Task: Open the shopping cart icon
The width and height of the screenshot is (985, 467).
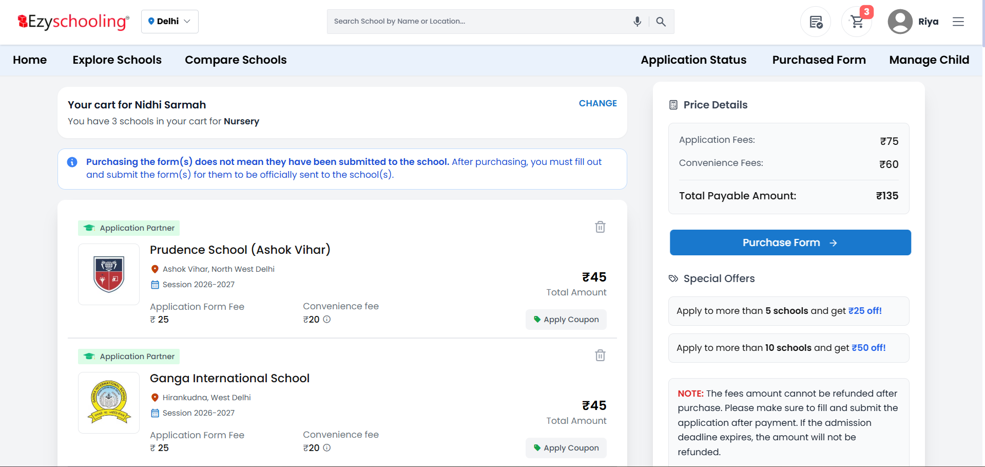Action: coord(857,22)
